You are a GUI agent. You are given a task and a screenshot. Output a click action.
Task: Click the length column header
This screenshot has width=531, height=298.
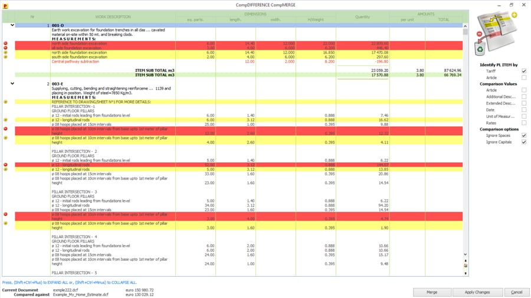pos(235,19)
